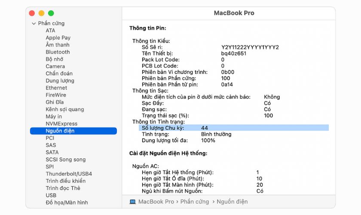Viewport: 361px width, 215px height.
Task: Open the SPI section
Action: pos(50,166)
